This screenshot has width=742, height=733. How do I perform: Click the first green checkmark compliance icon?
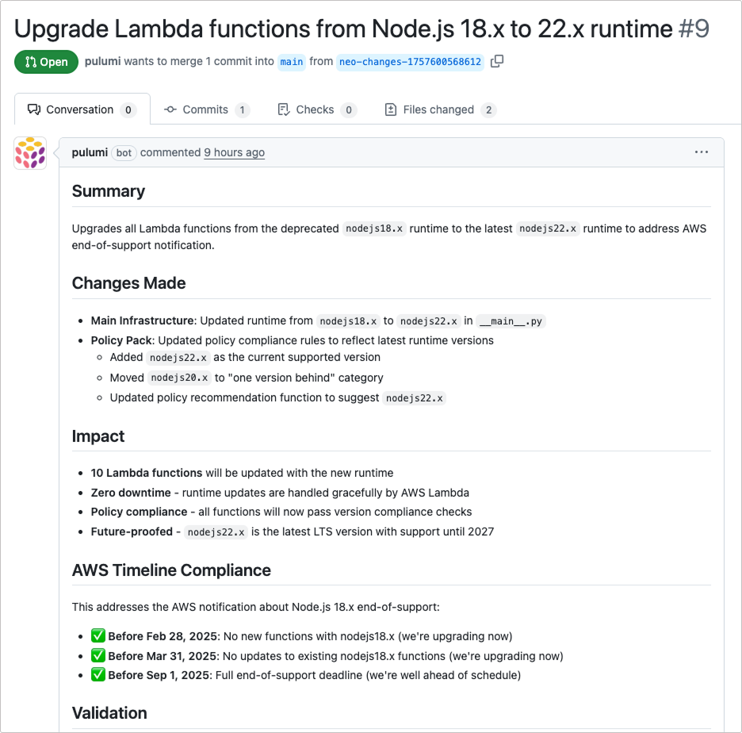pyautogui.click(x=98, y=635)
